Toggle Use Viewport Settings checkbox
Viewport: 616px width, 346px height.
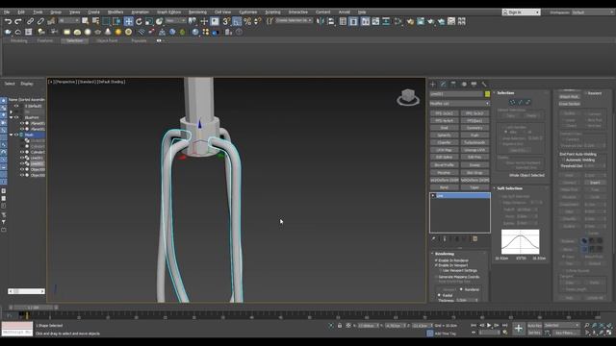441,271
